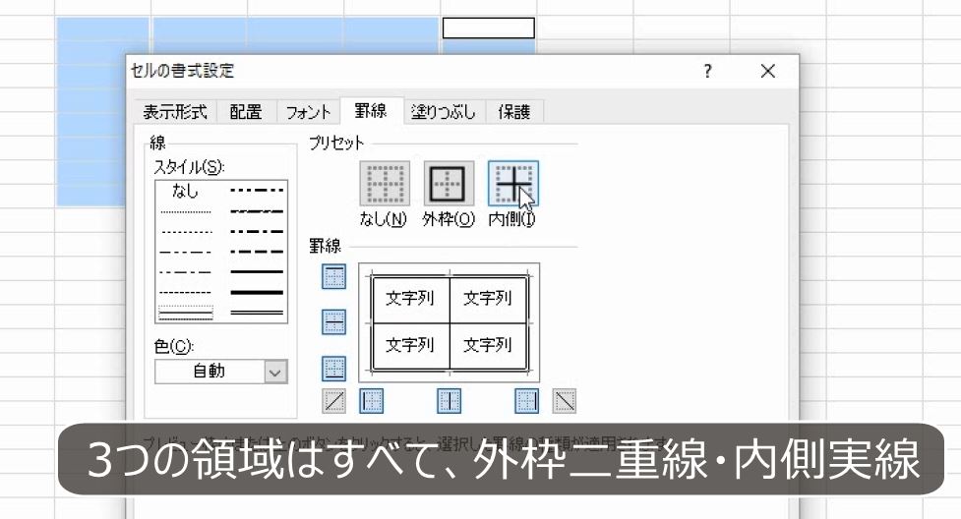Toggle the diagonal down border button
Screen dimensions: 961x519
(x=565, y=401)
